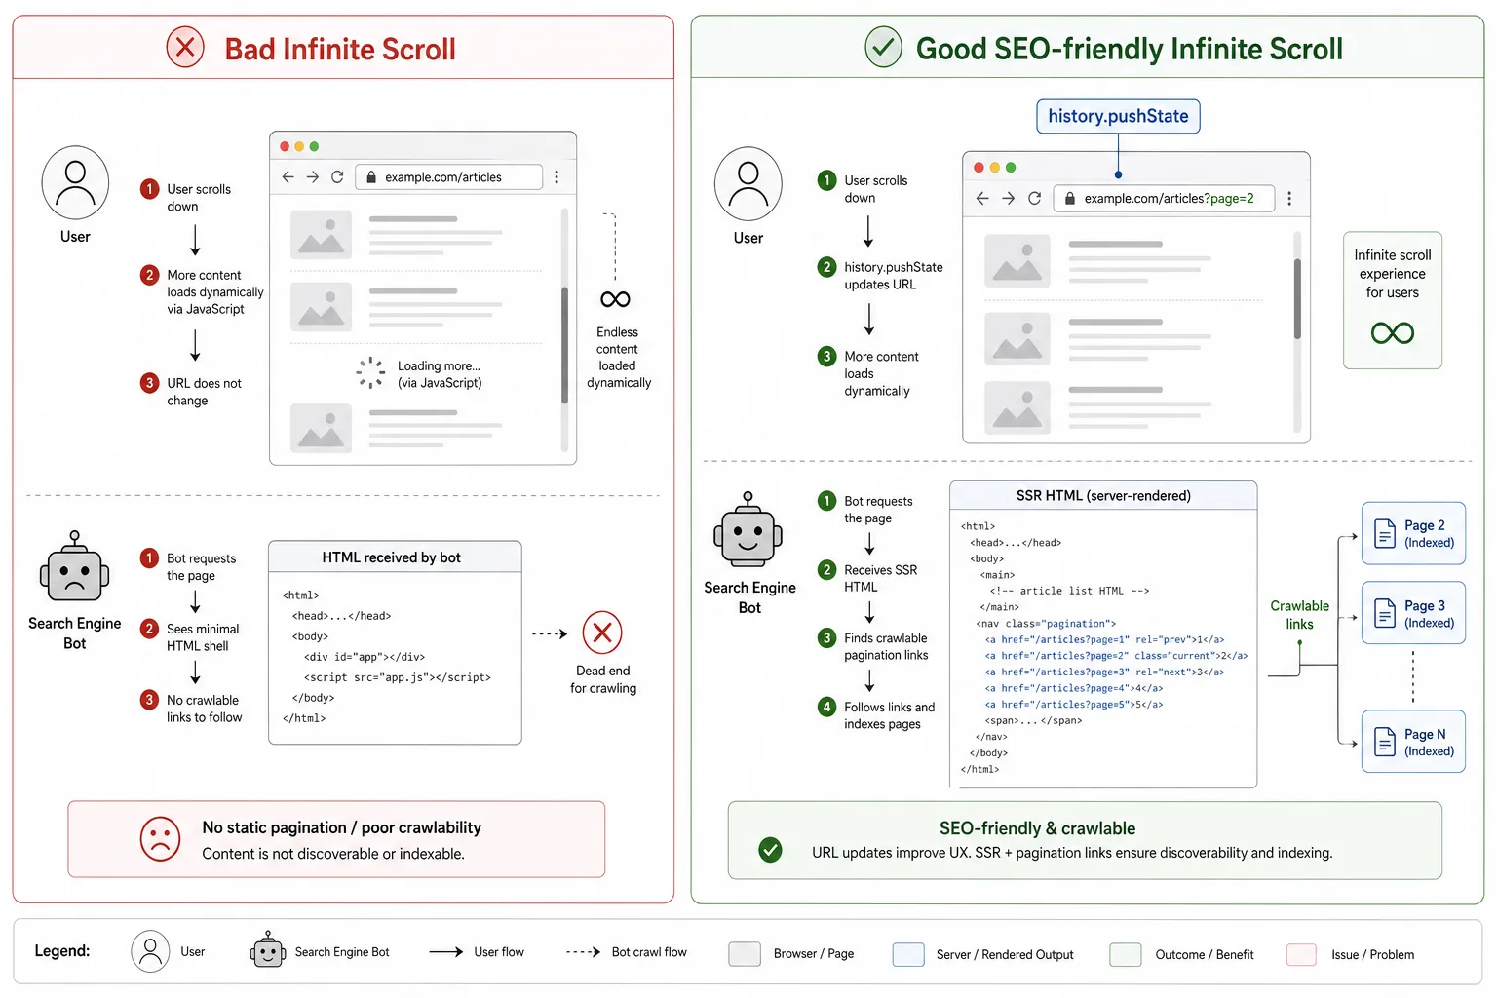The width and height of the screenshot is (1497, 998).
Task: Click the Finds crawlable pagination links text
Action: click(x=886, y=646)
